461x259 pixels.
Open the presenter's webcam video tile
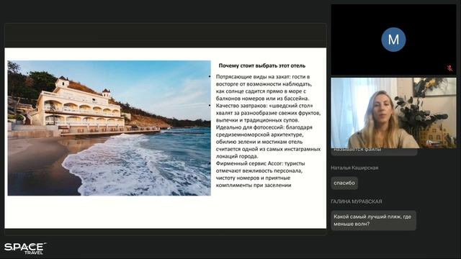[x=394, y=113]
